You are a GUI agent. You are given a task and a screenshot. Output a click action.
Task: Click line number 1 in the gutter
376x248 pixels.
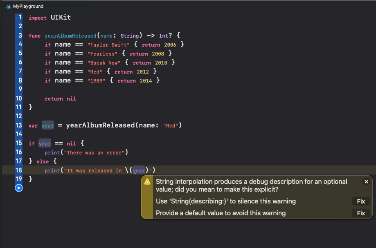(x=20, y=17)
